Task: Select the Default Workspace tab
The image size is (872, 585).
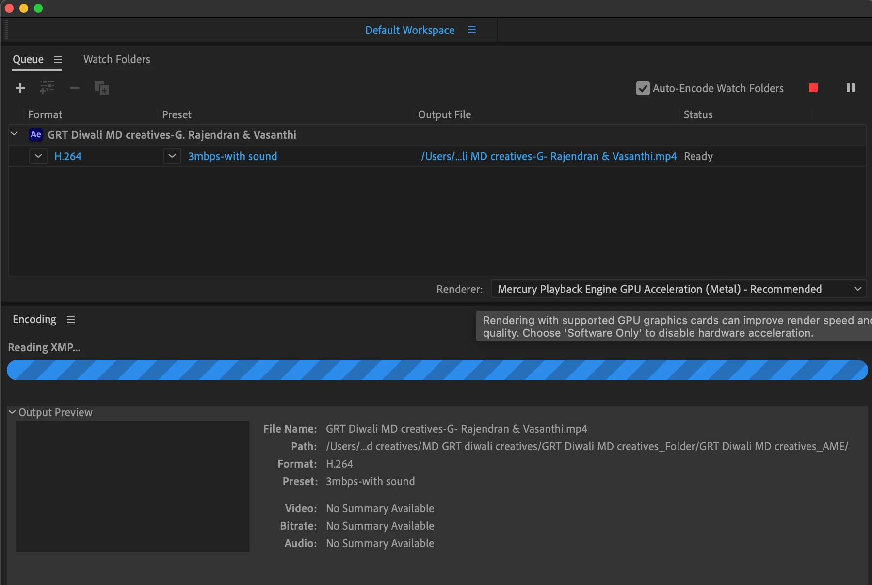Action: click(x=410, y=30)
